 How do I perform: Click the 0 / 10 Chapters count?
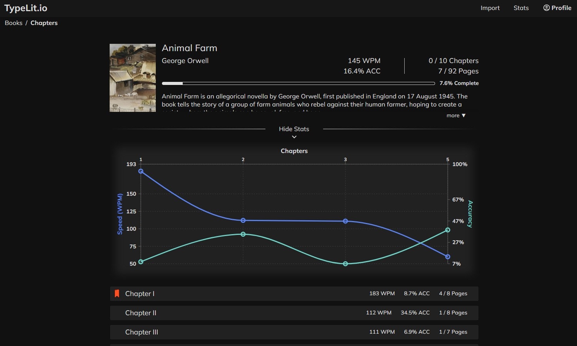[454, 61]
